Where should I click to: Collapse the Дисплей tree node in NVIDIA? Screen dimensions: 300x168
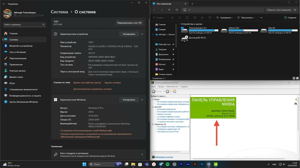pos(153,107)
